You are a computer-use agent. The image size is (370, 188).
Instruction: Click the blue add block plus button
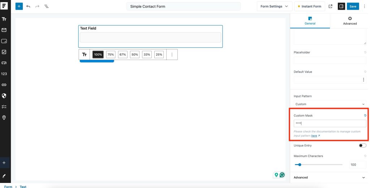pyautogui.click(x=19, y=7)
